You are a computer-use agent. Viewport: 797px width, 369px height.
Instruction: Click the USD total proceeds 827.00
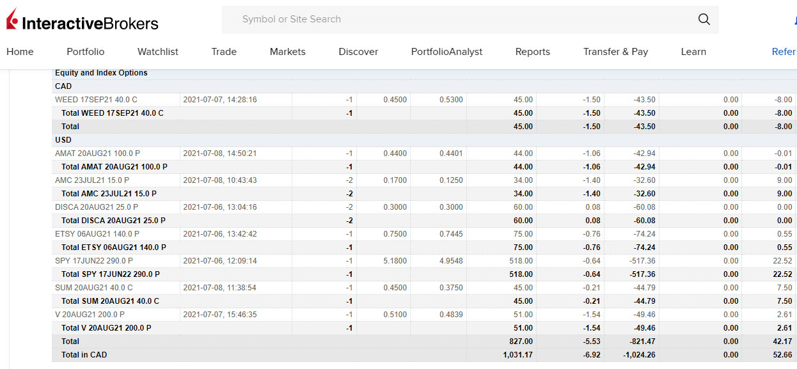[x=521, y=342]
